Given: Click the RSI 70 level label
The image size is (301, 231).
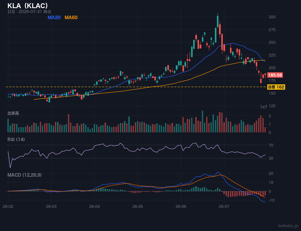Looking at the screenshot, I should [271, 145].
